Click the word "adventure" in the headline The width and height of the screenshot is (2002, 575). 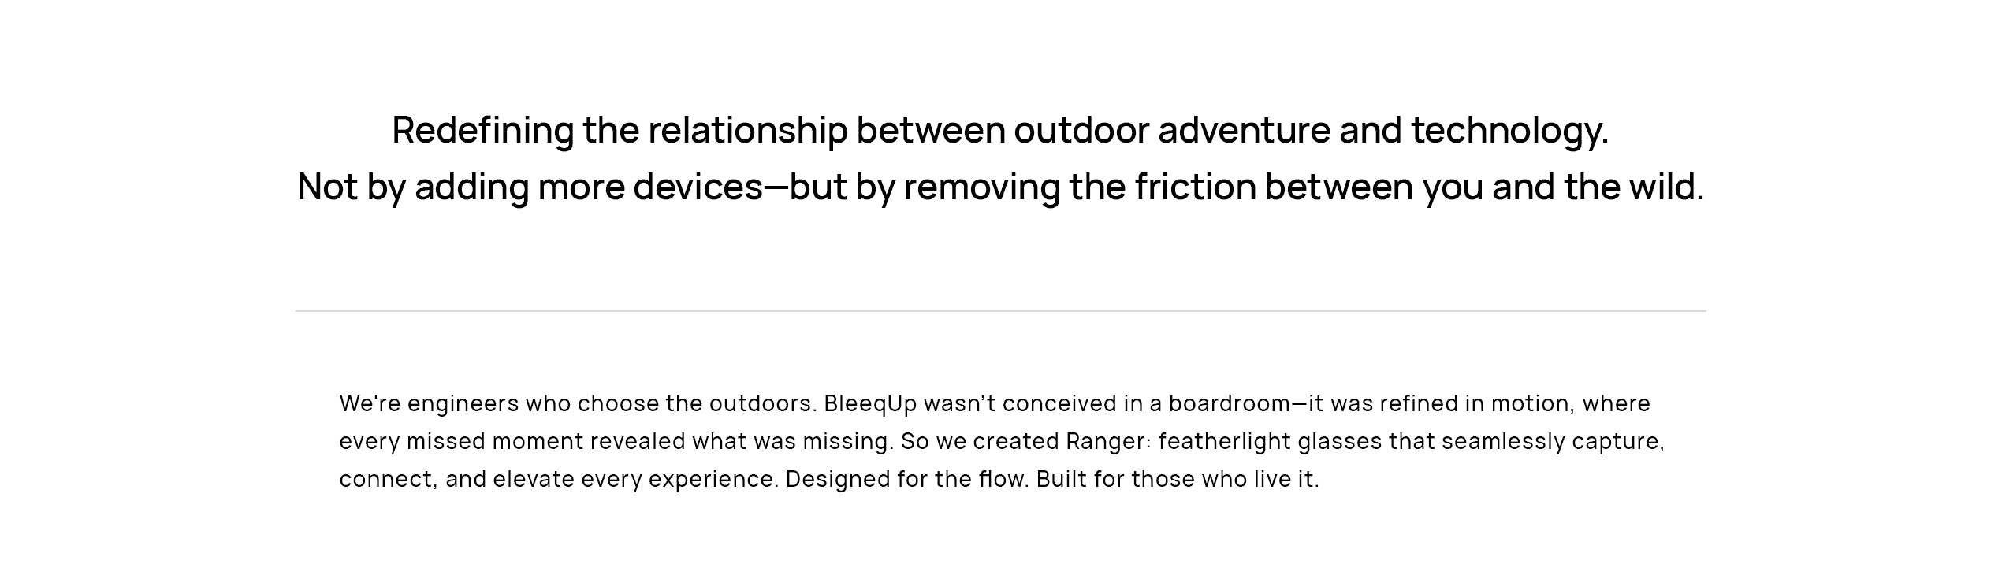(x=1244, y=130)
